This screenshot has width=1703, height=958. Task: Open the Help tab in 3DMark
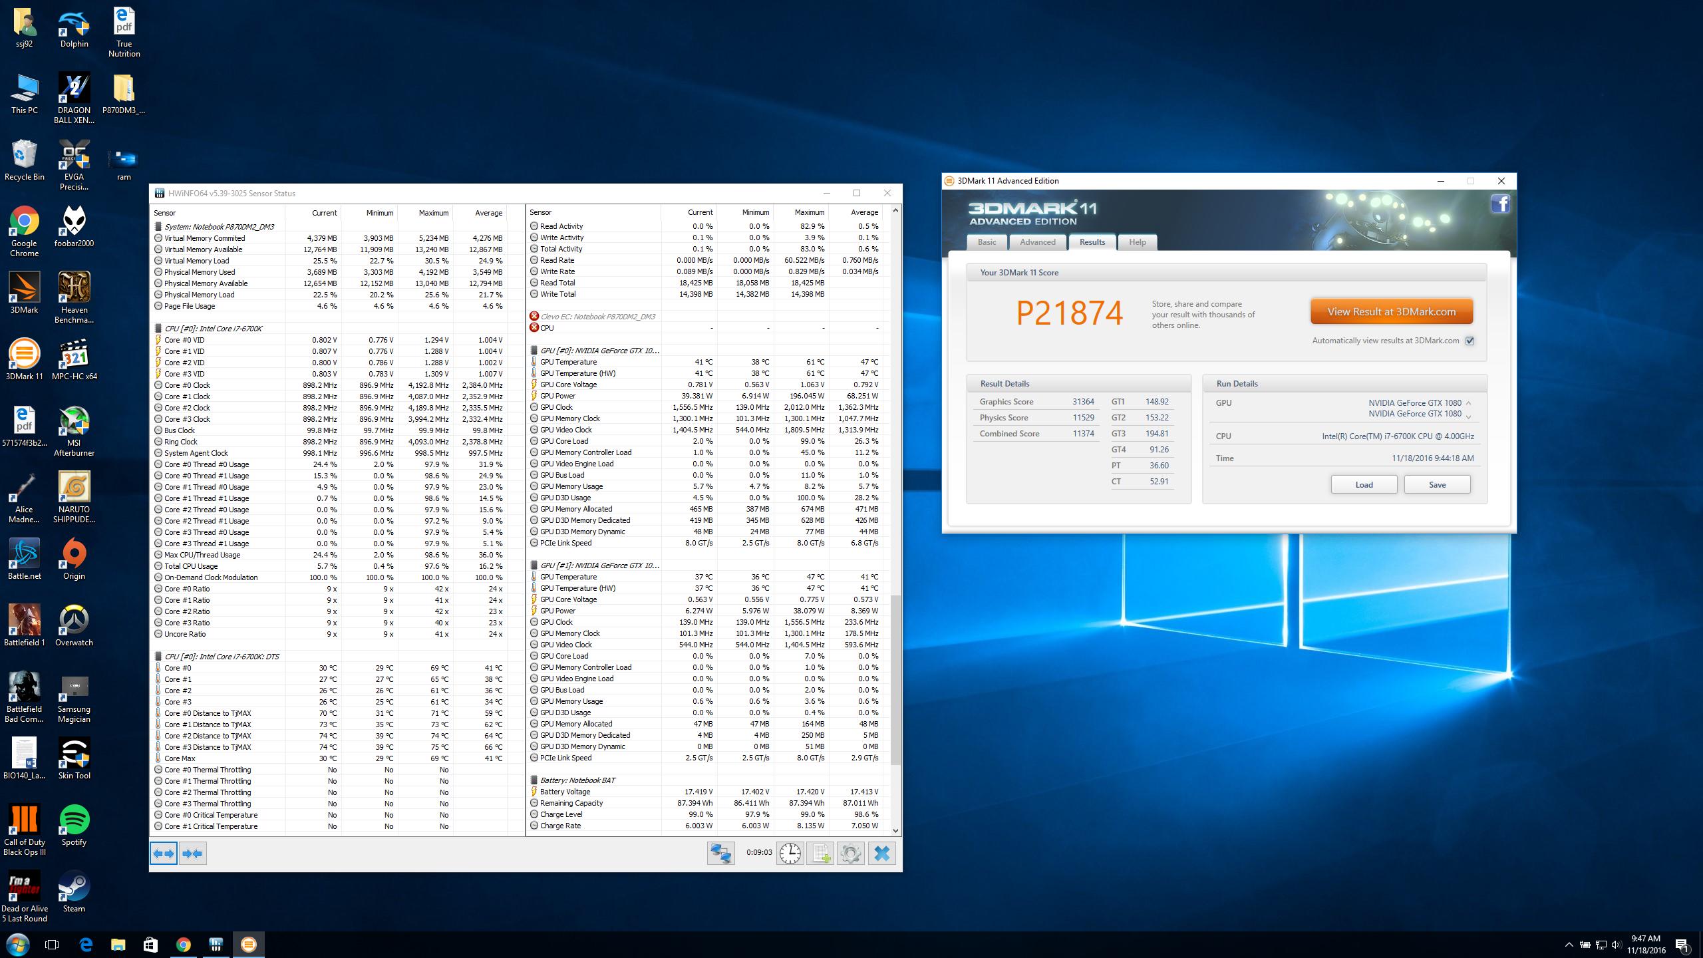[1137, 242]
